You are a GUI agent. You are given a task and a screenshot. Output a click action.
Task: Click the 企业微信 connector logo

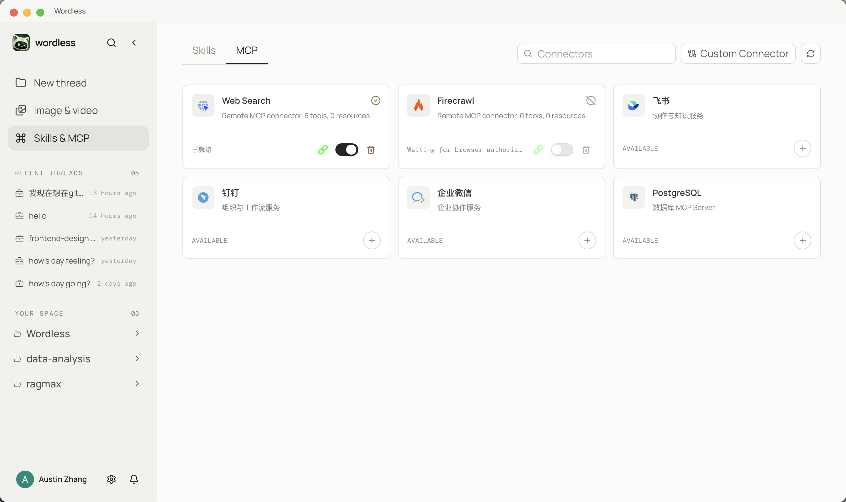pos(419,197)
